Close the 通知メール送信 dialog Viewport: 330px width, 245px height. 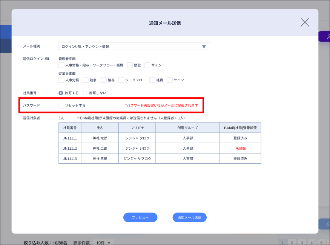click(305, 22)
